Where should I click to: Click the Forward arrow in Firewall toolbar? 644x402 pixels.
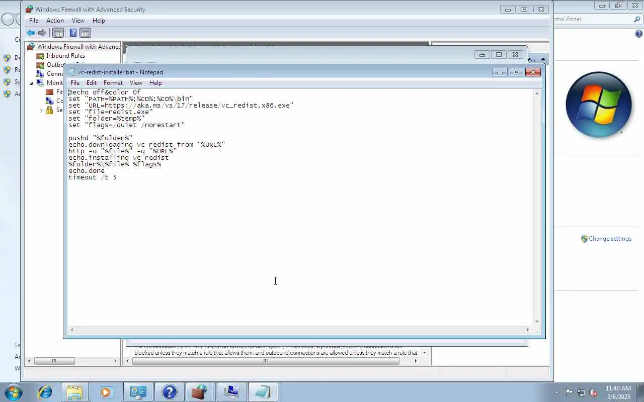coord(42,33)
